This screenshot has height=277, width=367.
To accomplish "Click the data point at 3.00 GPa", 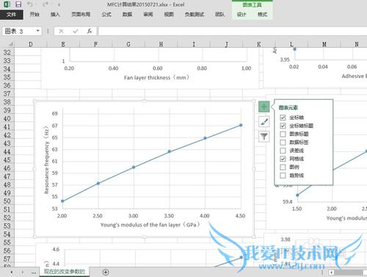I will 134,168.
